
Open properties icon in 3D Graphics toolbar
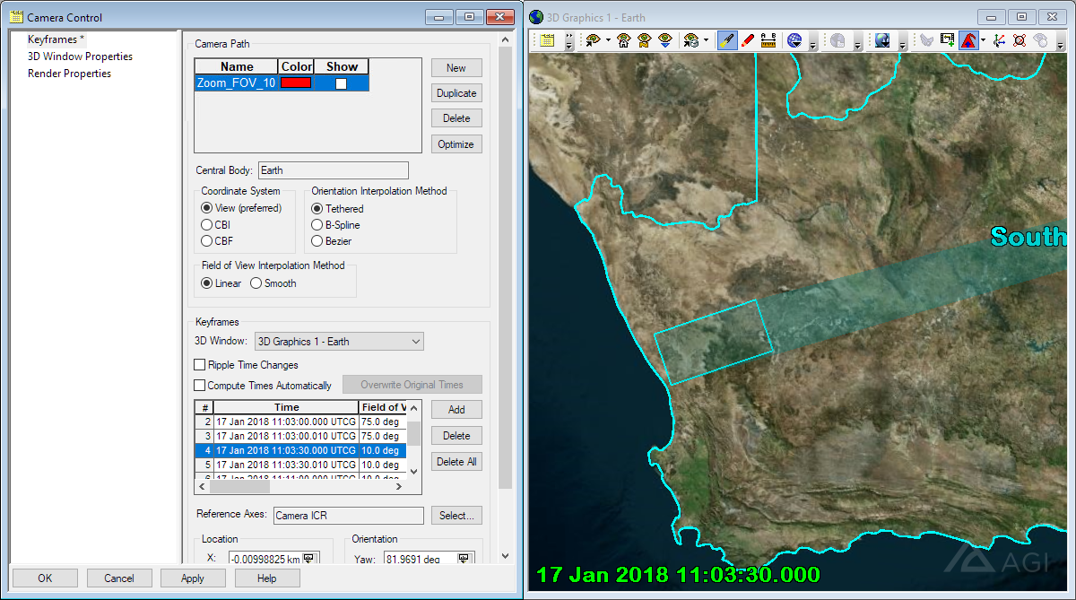point(547,40)
